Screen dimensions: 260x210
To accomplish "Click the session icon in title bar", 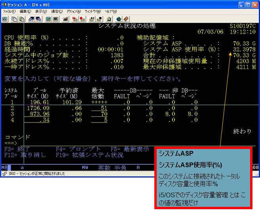I will (4, 5).
